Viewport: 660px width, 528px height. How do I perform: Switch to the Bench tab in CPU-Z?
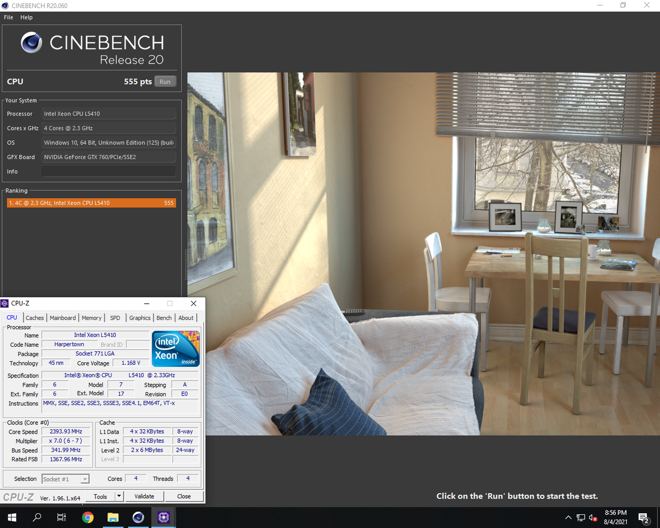[x=164, y=318]
